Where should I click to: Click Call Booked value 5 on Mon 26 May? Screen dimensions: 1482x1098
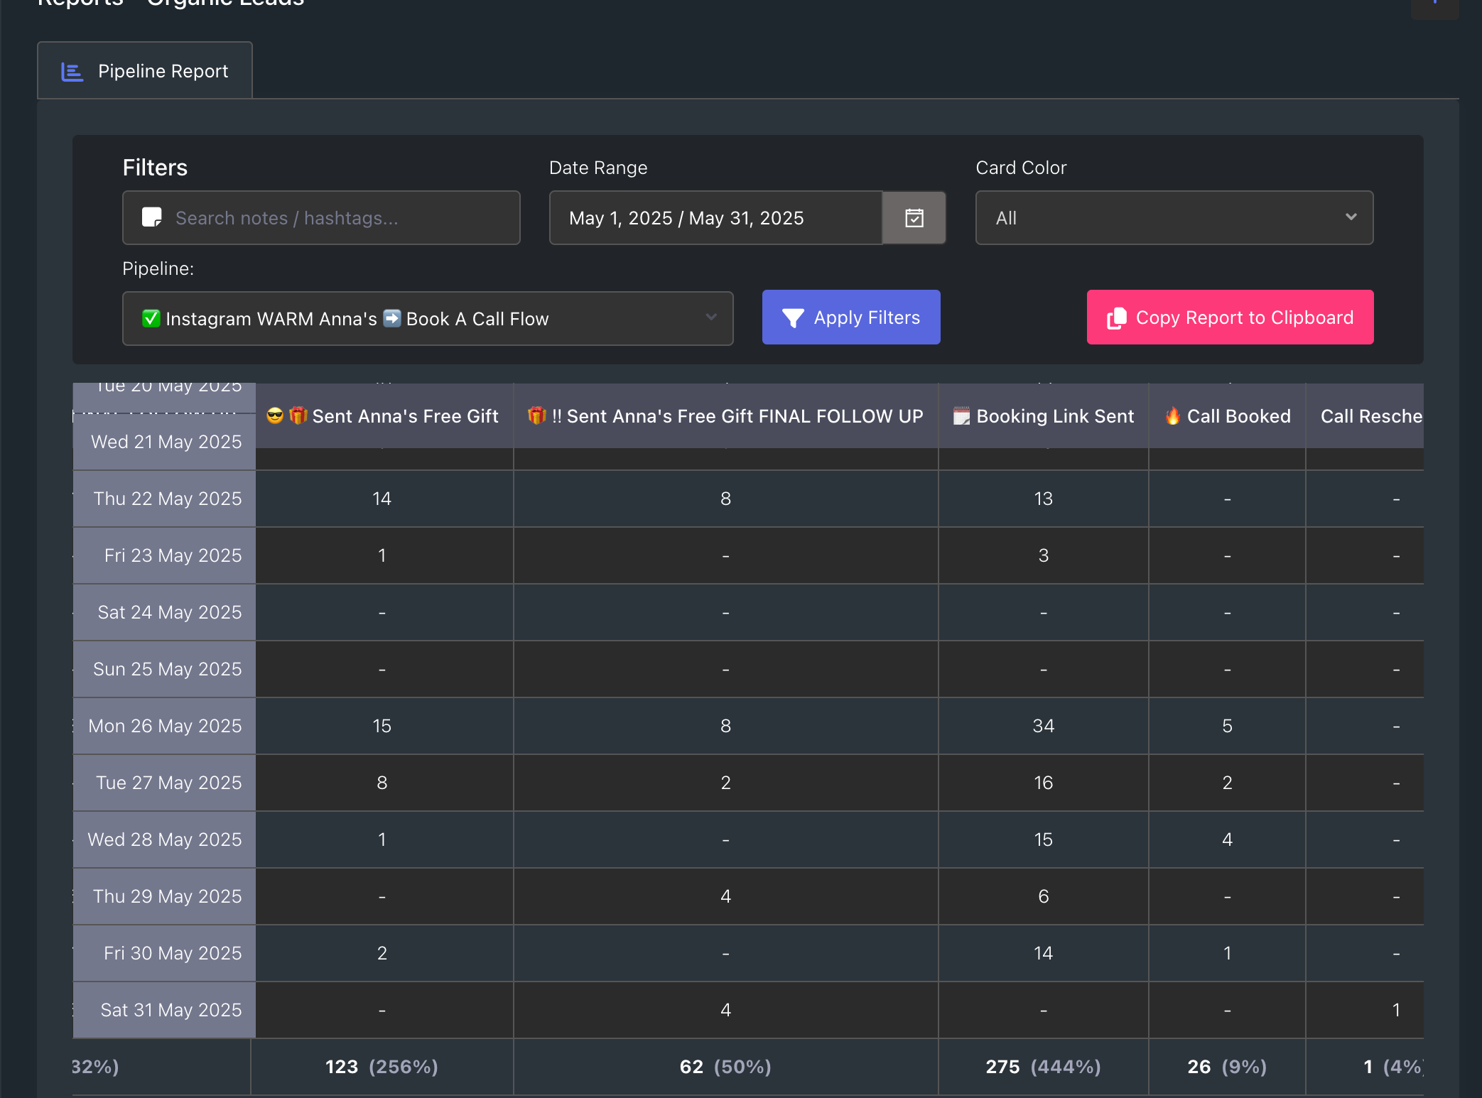tap(1227, 726)
